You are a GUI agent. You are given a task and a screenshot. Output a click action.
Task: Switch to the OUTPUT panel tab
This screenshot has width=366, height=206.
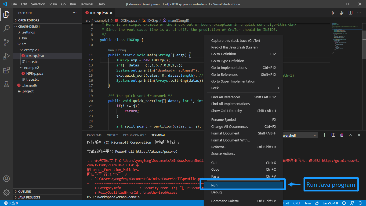[x=112, y=135]
